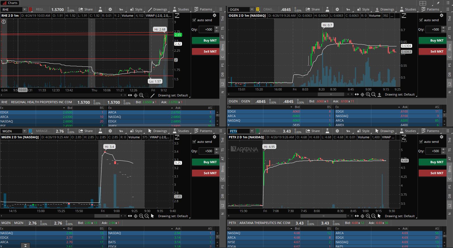Toggle the DB sidebar tab in PETX panel
Image resolution: width=453 pixels, height=248 pixels.
pyautogui.click(x=449, y=196)
